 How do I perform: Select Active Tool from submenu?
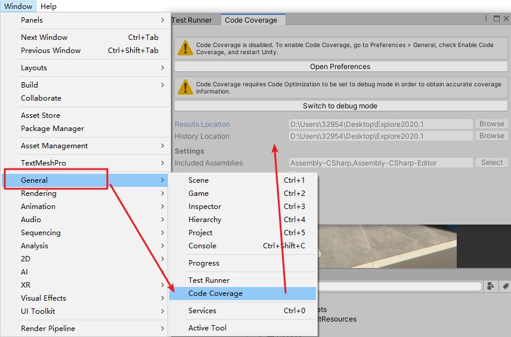(243, 328)
